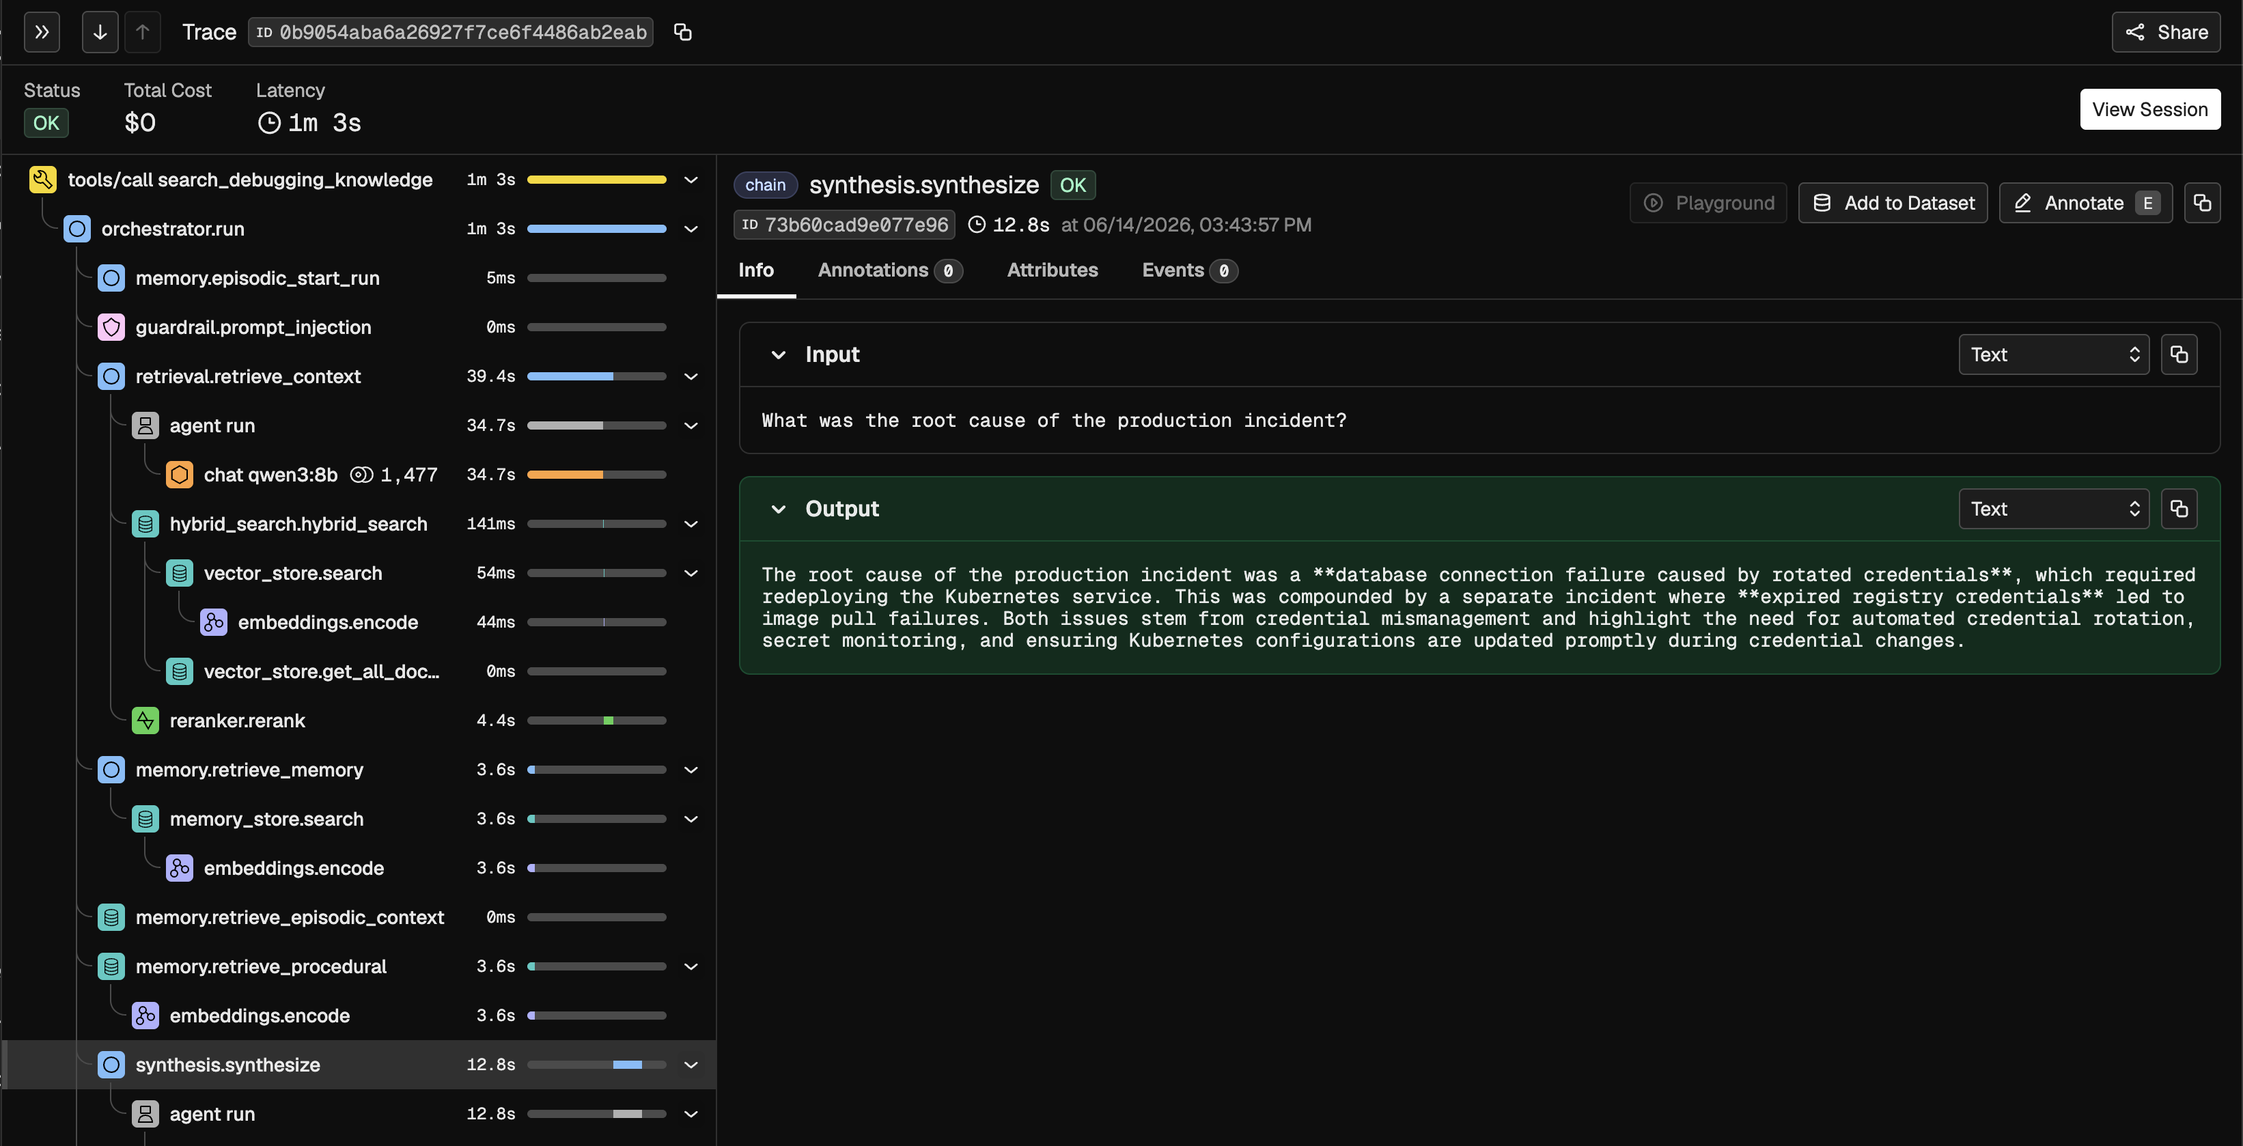Click the tools/call wrench icon
2243x1146 pixels.
click(42, 180)
